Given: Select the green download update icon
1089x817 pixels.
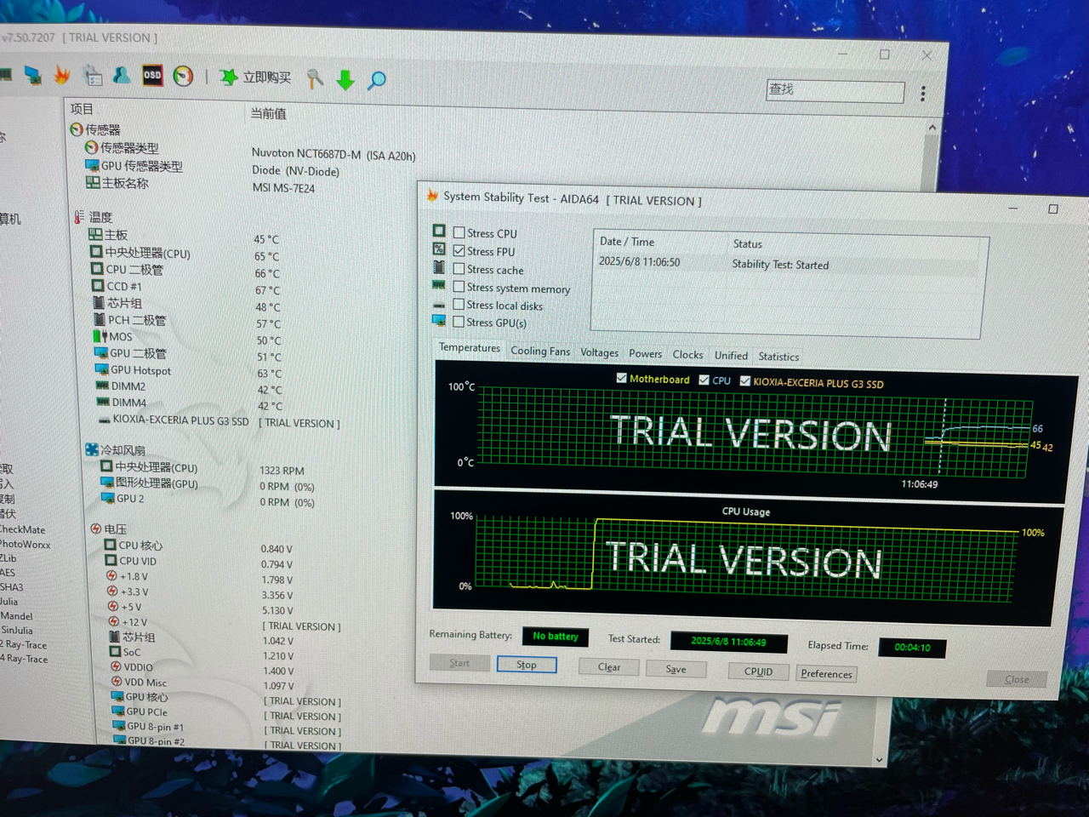Looking at the screenshot, I should click(345, 78).
